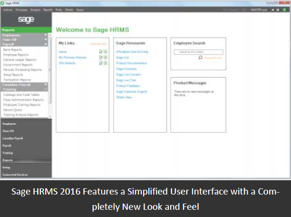Click the Sage HRMS title bar app icon

coord(2,3)
